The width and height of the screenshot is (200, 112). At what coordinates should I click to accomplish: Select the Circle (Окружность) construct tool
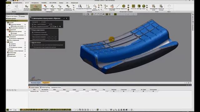pos(124,7)
